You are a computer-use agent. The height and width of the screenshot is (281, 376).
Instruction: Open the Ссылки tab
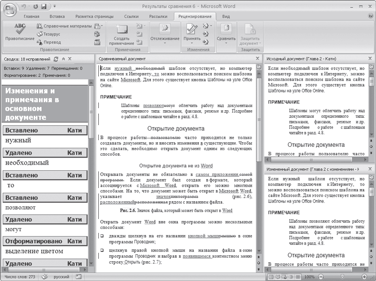[x=131, y=16]
